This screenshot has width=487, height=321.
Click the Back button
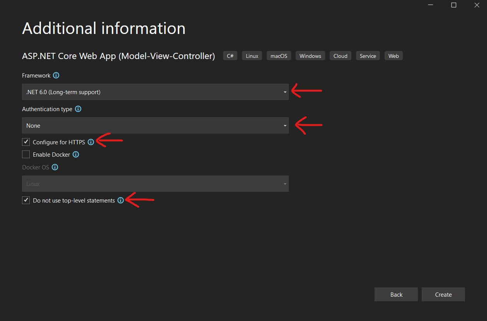click(x=396, y=294)
